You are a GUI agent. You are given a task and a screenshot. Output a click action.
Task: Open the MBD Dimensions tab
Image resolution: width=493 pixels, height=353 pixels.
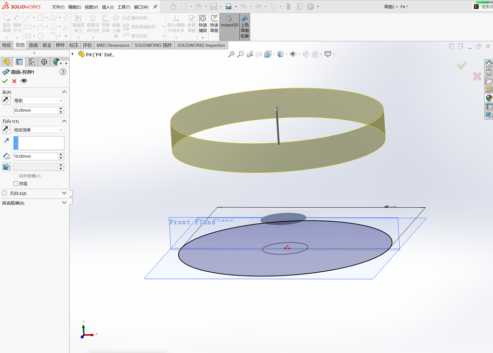(113, 45)
